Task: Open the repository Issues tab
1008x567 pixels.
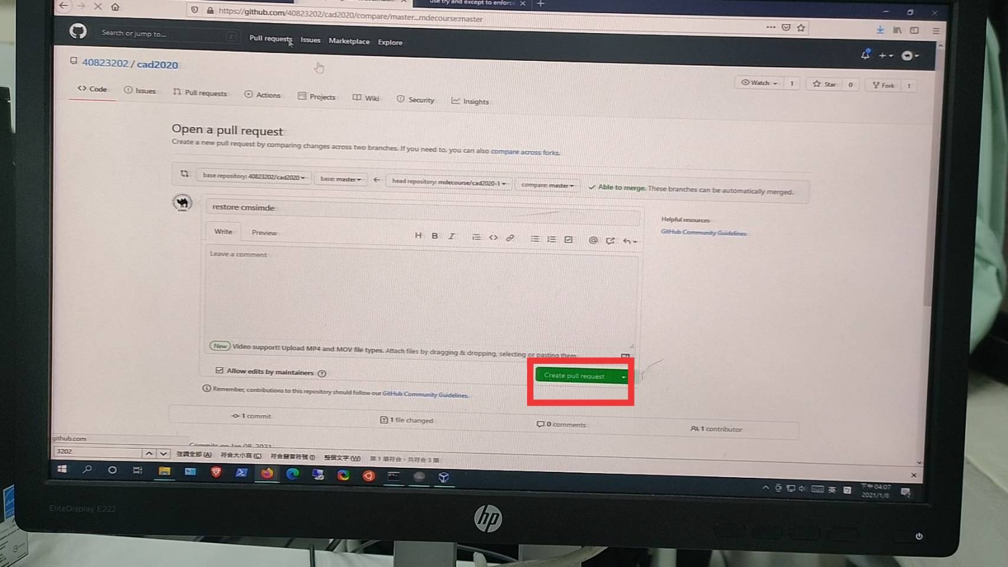Action: (x=140, y=90)
